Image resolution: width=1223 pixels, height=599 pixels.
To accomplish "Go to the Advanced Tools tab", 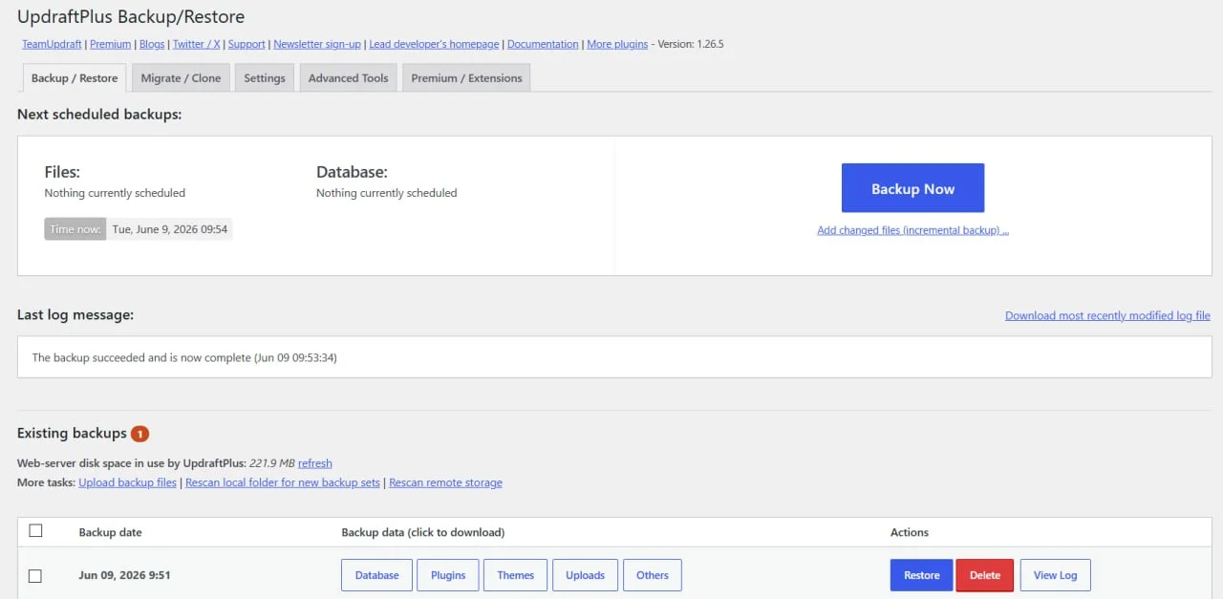I will (x=348, y=78).
